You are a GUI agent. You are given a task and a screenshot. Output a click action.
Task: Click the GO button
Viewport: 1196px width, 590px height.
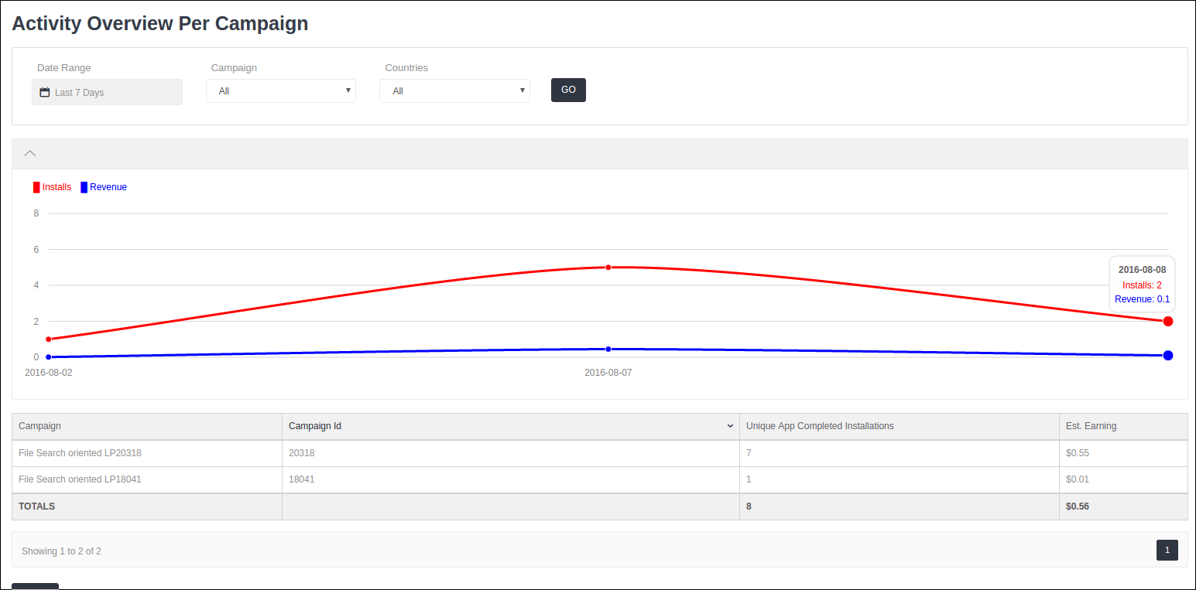[x=568, y=90]
